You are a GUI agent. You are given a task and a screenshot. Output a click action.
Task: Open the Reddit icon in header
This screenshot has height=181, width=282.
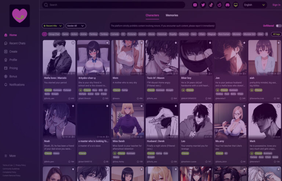click(x=220, y=5)
